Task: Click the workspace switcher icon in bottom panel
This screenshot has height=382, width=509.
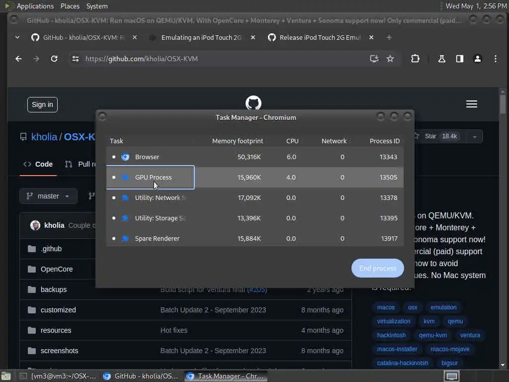Action: coord(451,376)
